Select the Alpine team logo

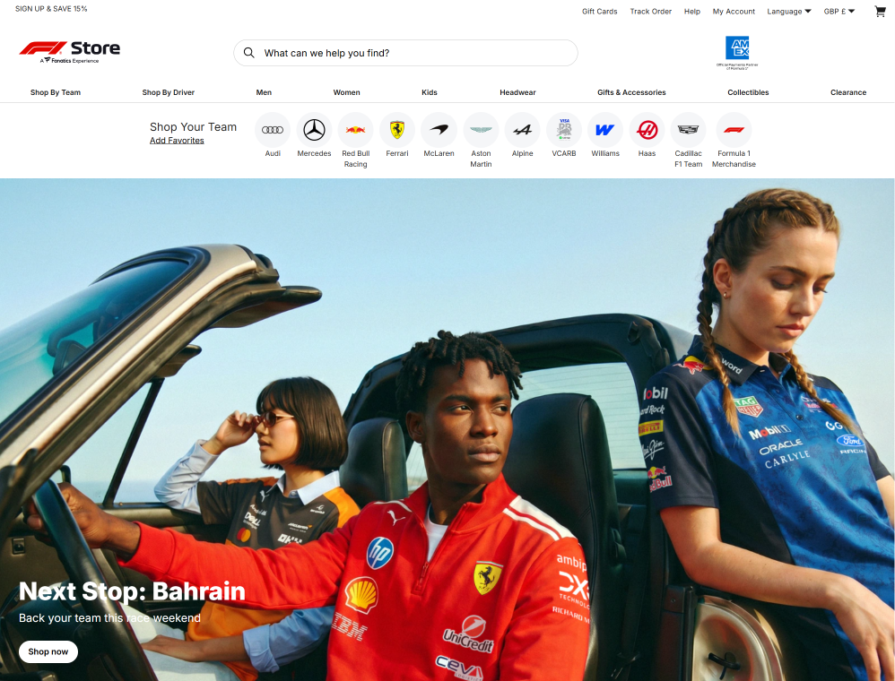(522, 130)
